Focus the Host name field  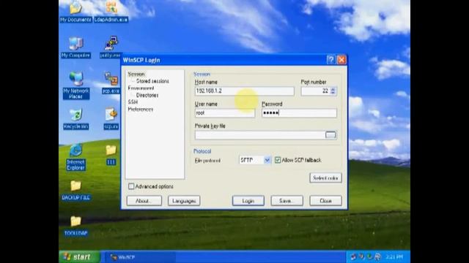[244, 91]
